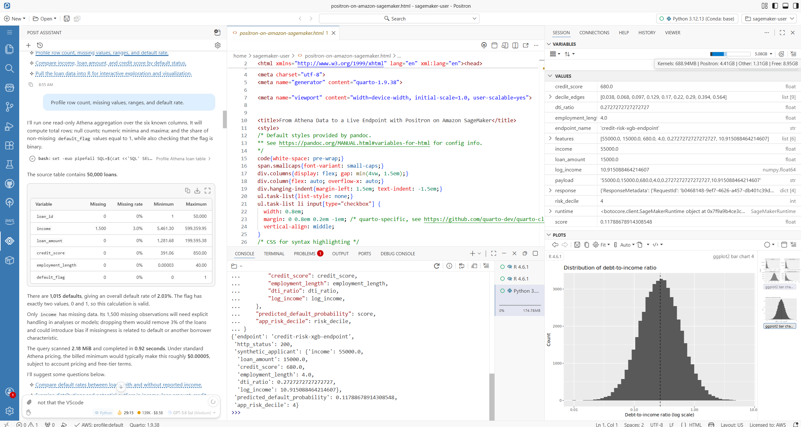The height and width of the screenshot is (427, 801).
Task: Click the memory usage meter bar
Action: 730,54
